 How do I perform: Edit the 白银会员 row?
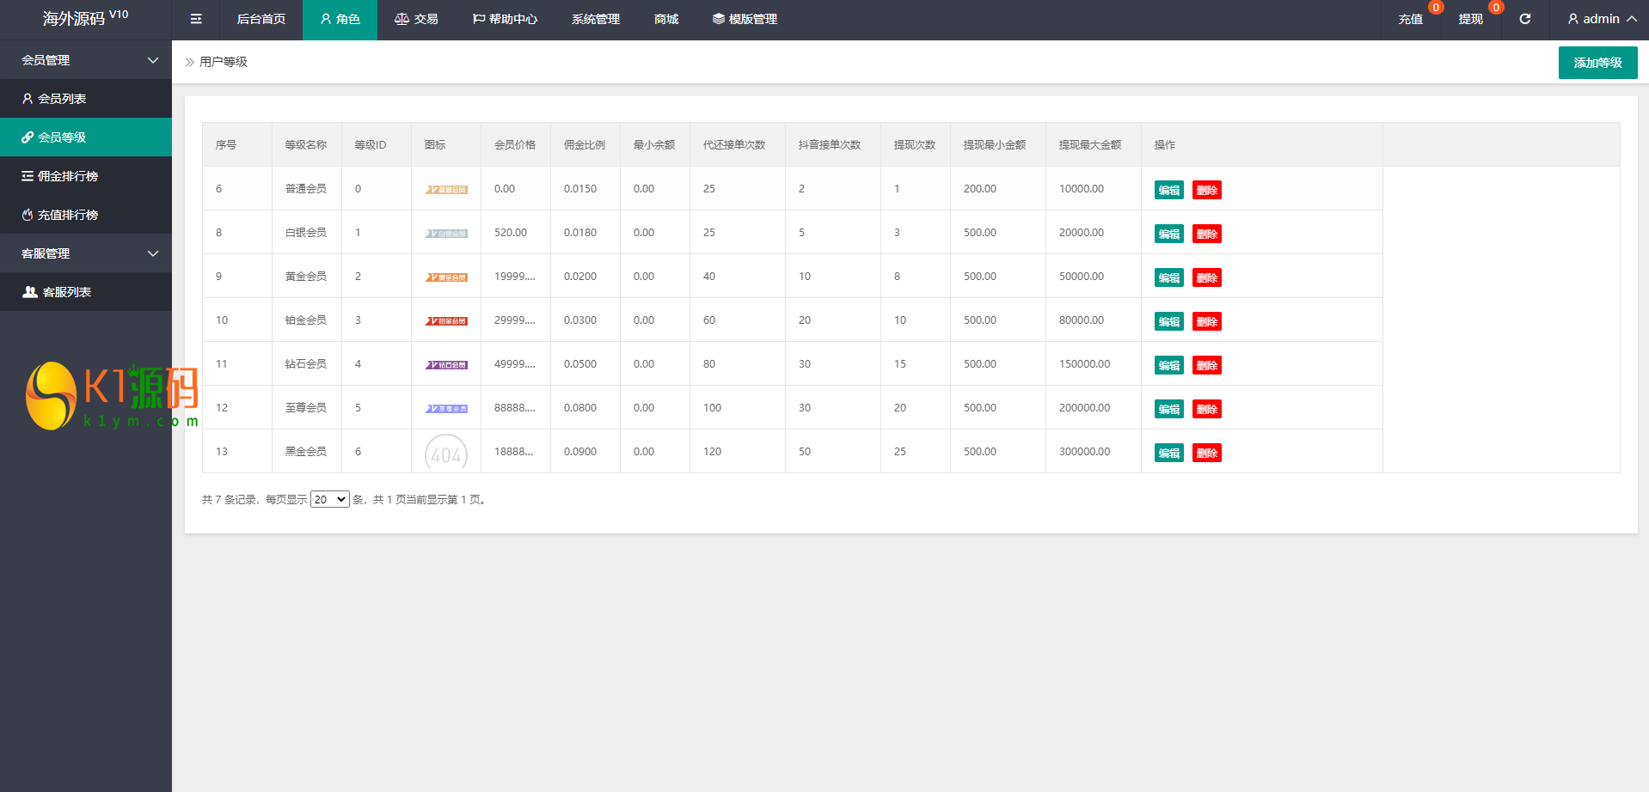pos(1169,234)
